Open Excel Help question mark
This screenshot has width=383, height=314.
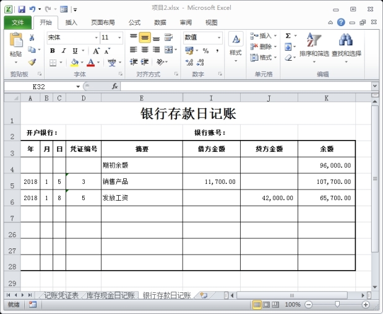pos(341,22)
